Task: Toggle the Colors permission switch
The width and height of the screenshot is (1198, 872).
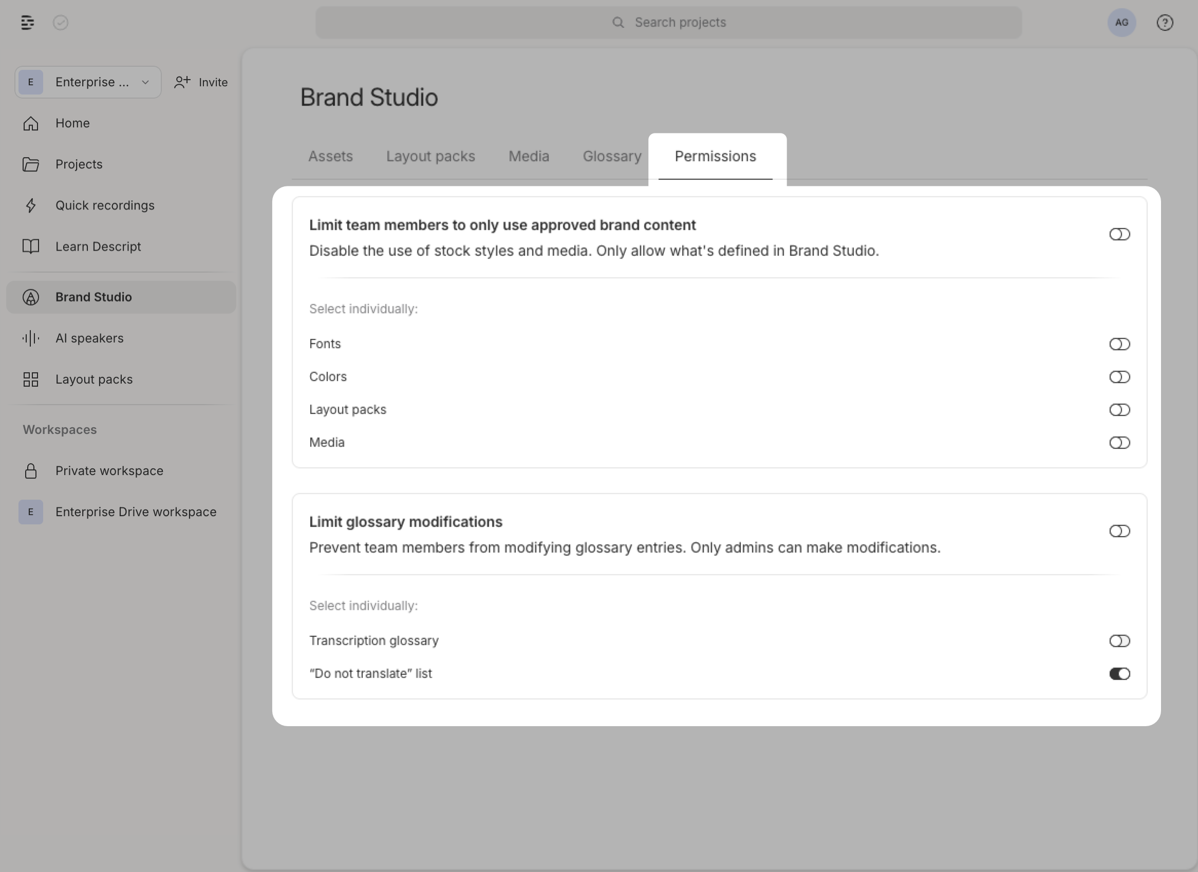Action: pos(1120,376)
